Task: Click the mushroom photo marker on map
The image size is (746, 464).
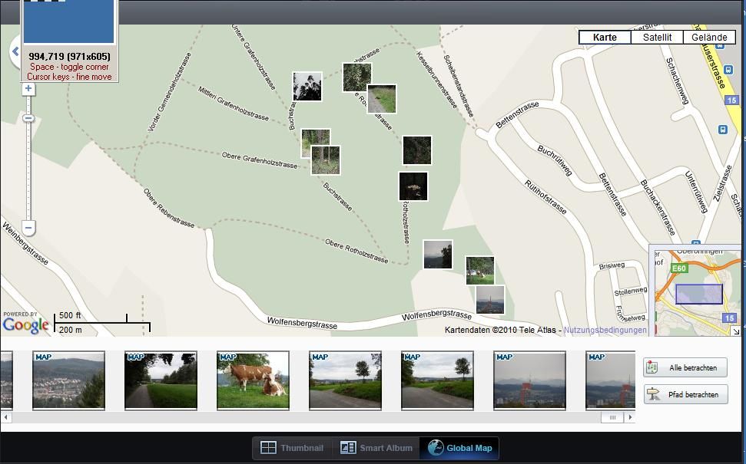Action: [413, 186]
